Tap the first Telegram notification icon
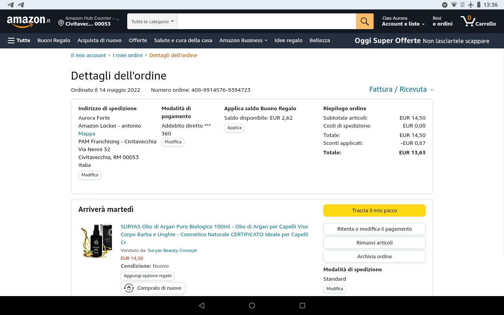The height and width of the screenshot is (315, 504). [x=11, y=5]
